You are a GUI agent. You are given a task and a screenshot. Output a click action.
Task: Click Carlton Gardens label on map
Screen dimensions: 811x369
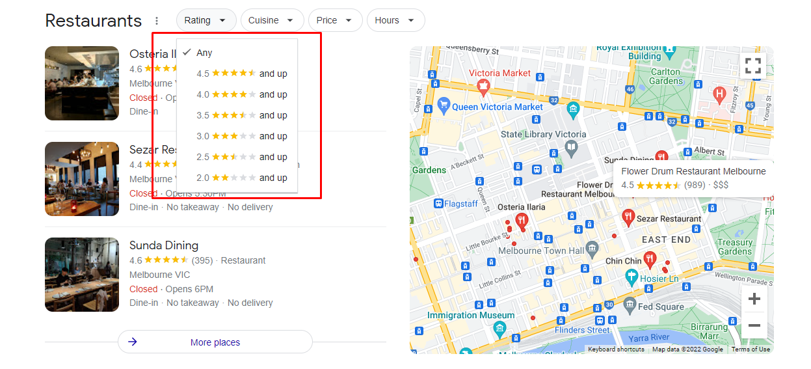665,76
